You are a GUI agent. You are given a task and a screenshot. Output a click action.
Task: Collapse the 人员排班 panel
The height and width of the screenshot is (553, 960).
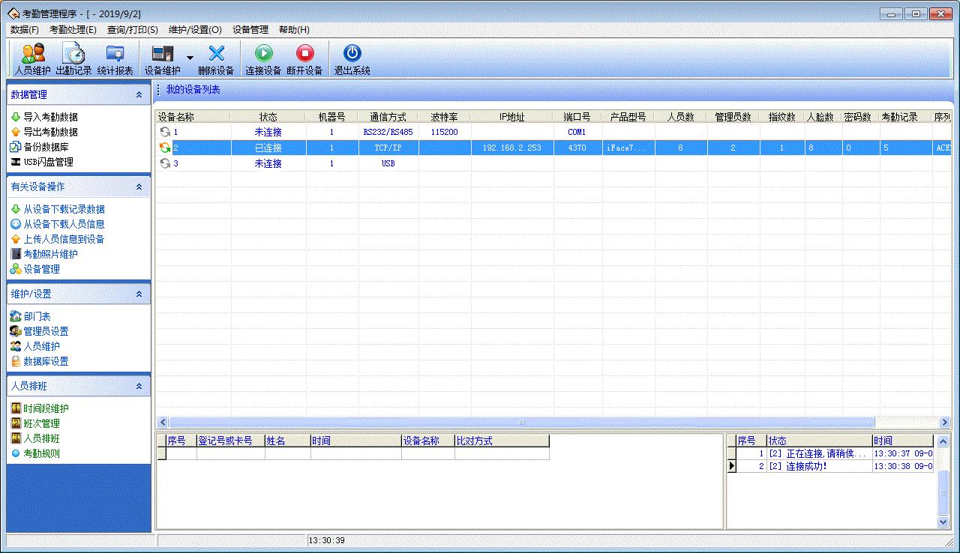137,385
